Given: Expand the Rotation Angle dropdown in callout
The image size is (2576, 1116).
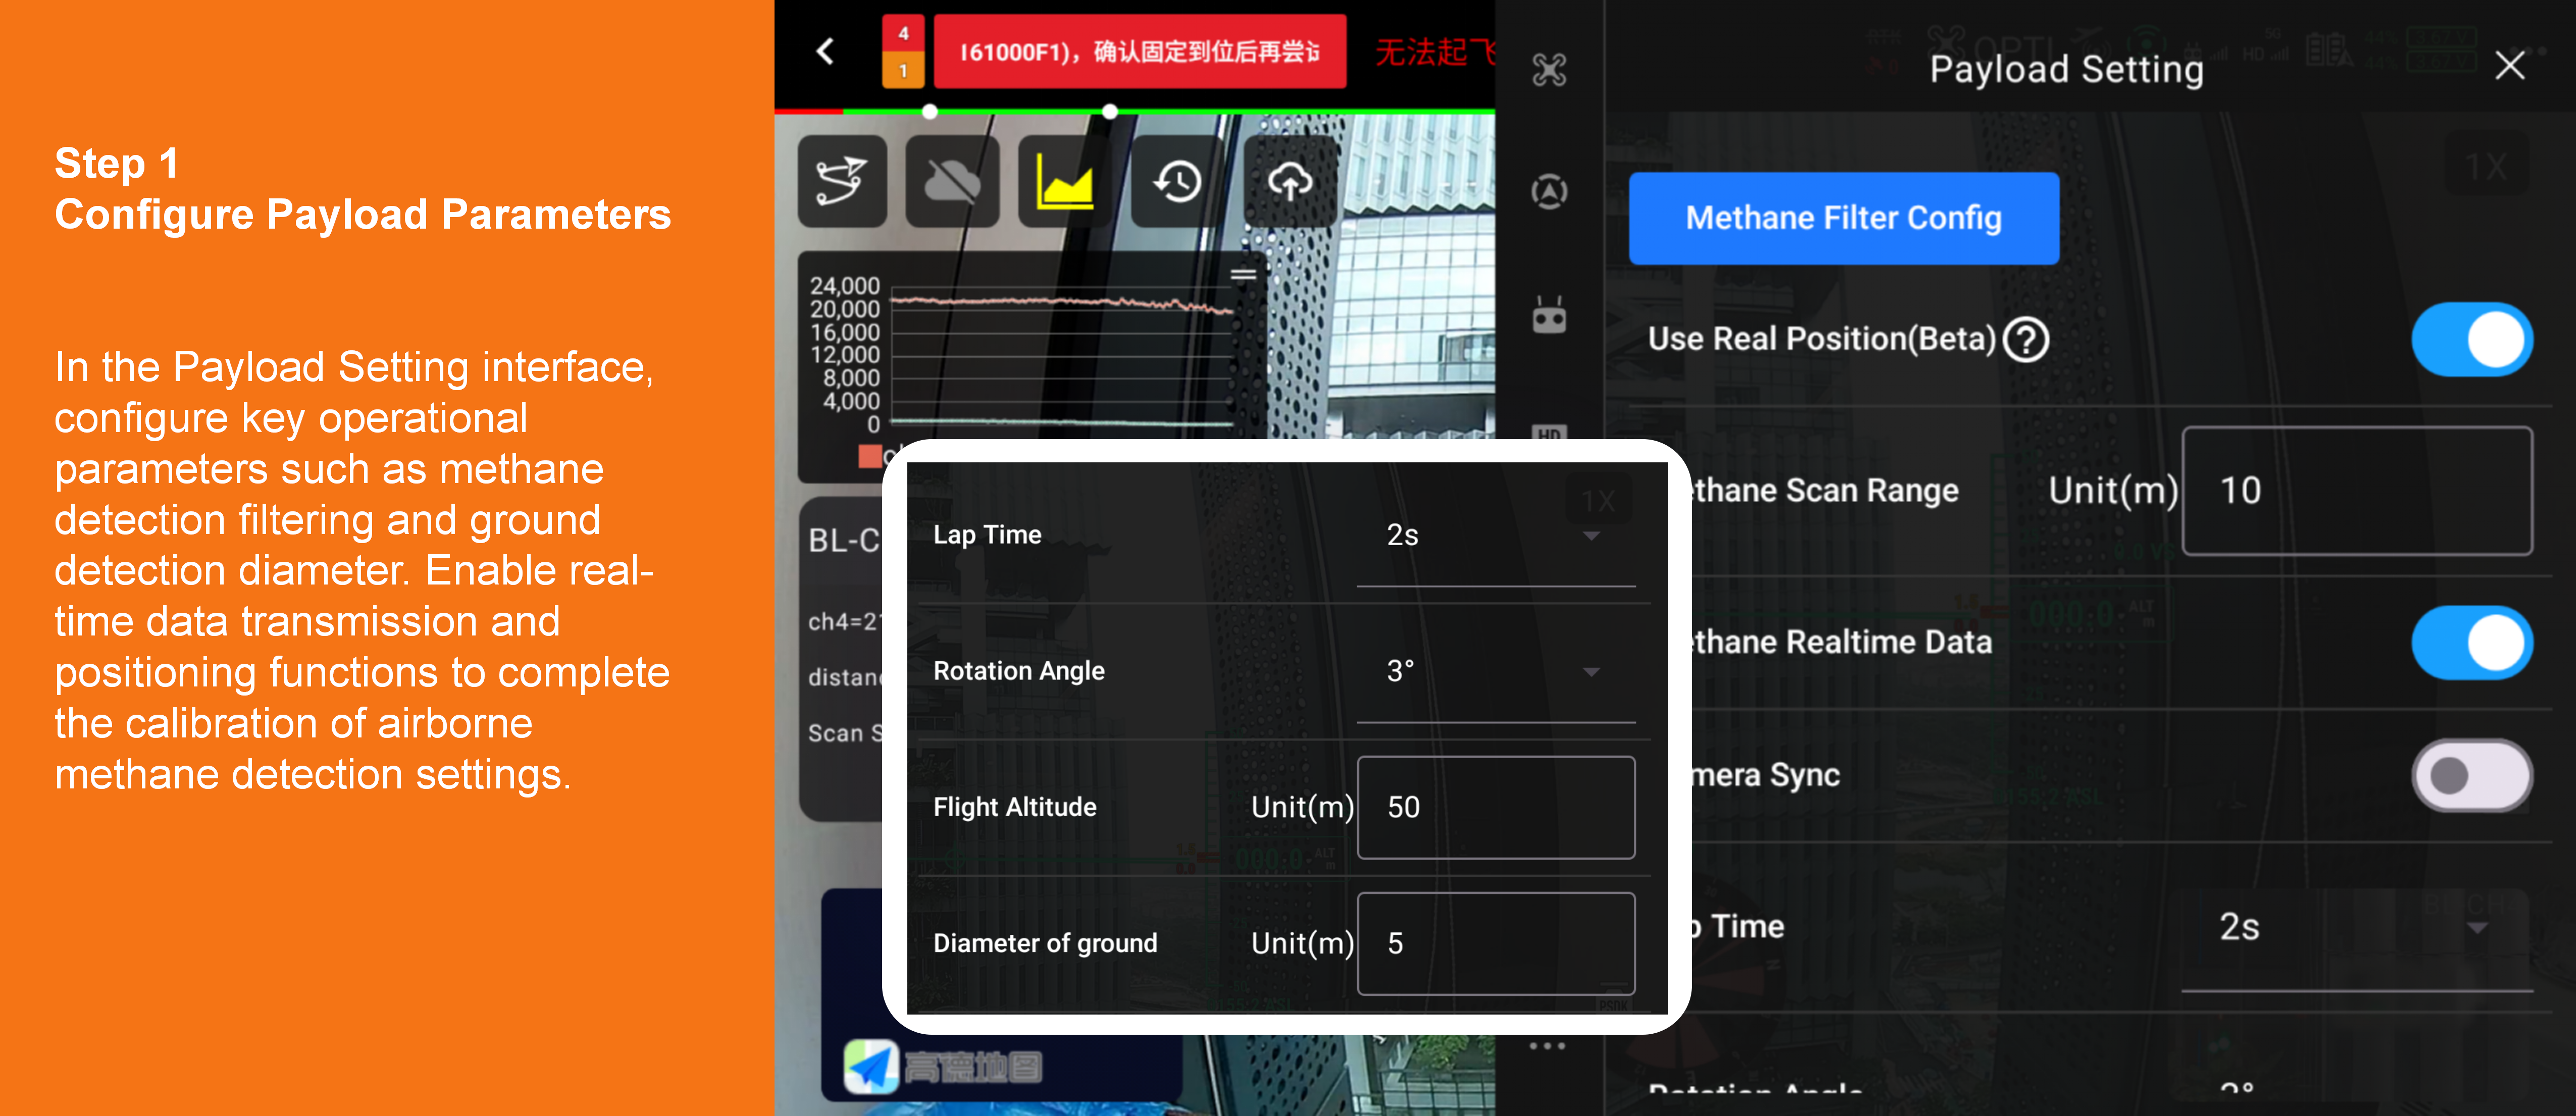Looking at the screenshot, I should (x=1495, y=672).
